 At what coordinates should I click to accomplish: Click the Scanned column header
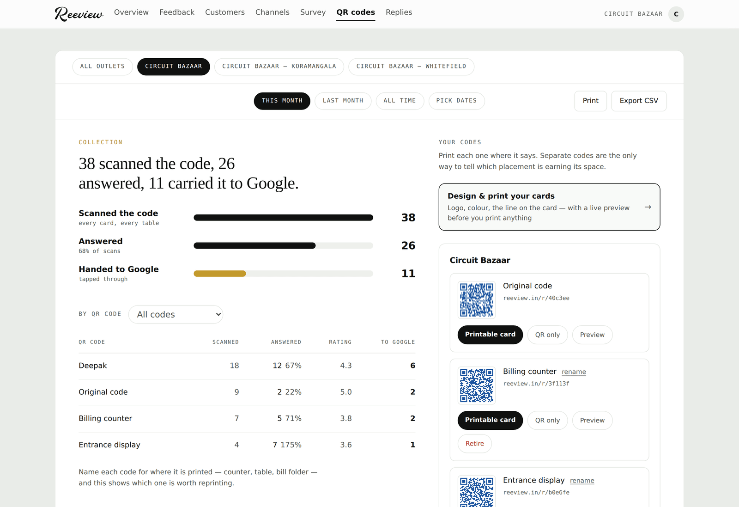tap(225, 342)
